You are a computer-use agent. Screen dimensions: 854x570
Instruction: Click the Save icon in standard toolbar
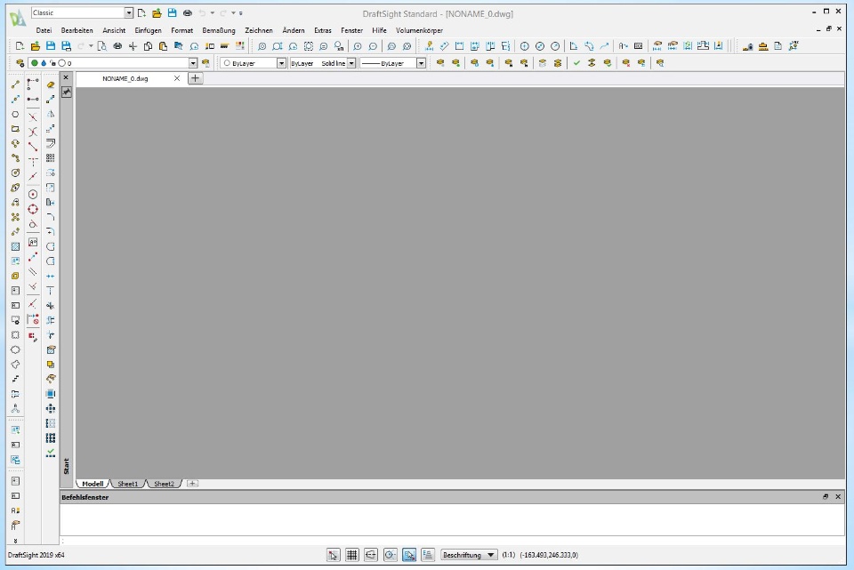tap(51, 46)
